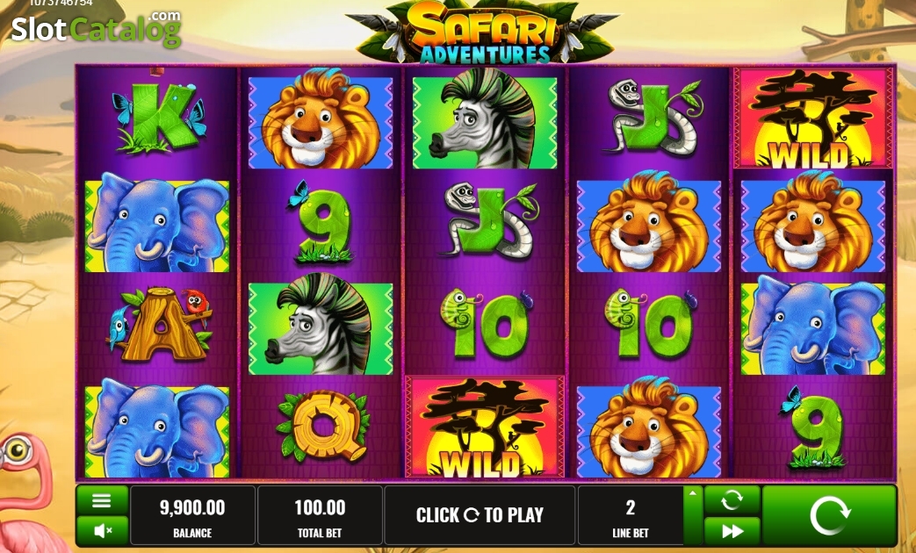Image resolution: width=916 pixels, height=553 pixels.
Task: Click the zebra symbol on third reel
Action: point(485,118)
